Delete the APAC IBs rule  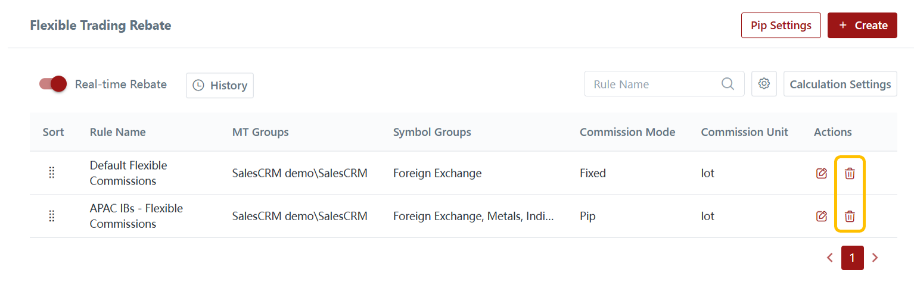point(850,217)
